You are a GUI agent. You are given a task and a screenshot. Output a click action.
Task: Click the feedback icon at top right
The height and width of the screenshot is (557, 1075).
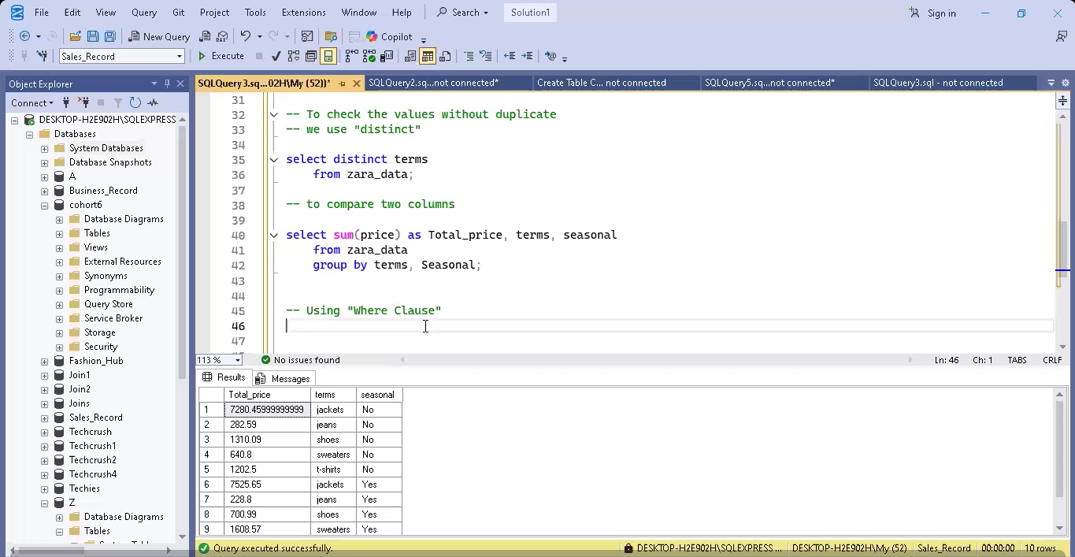[1061, 36]
